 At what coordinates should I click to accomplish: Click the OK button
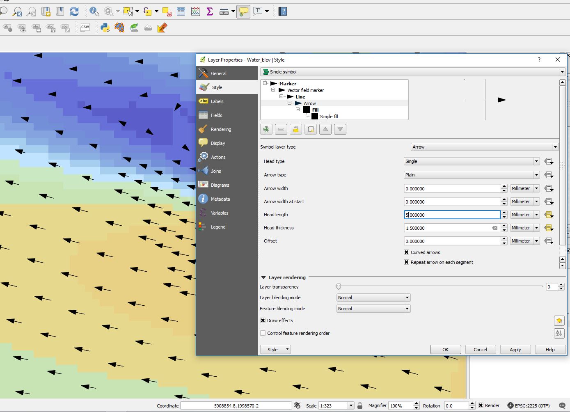446,350
